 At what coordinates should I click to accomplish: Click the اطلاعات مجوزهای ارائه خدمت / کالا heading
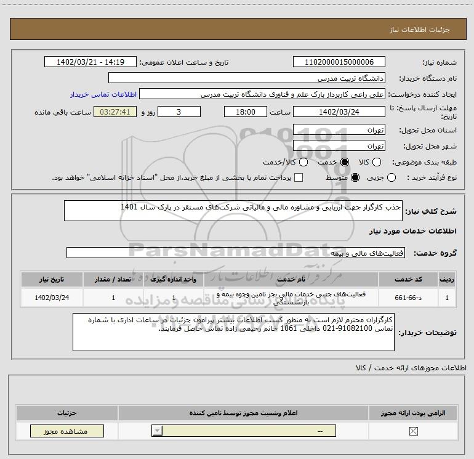(x=411, y=368)
